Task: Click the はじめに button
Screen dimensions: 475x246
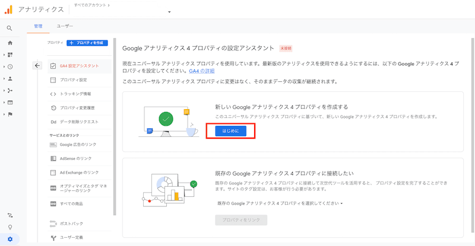Action: pyautogui.click(x=230, y=131)
